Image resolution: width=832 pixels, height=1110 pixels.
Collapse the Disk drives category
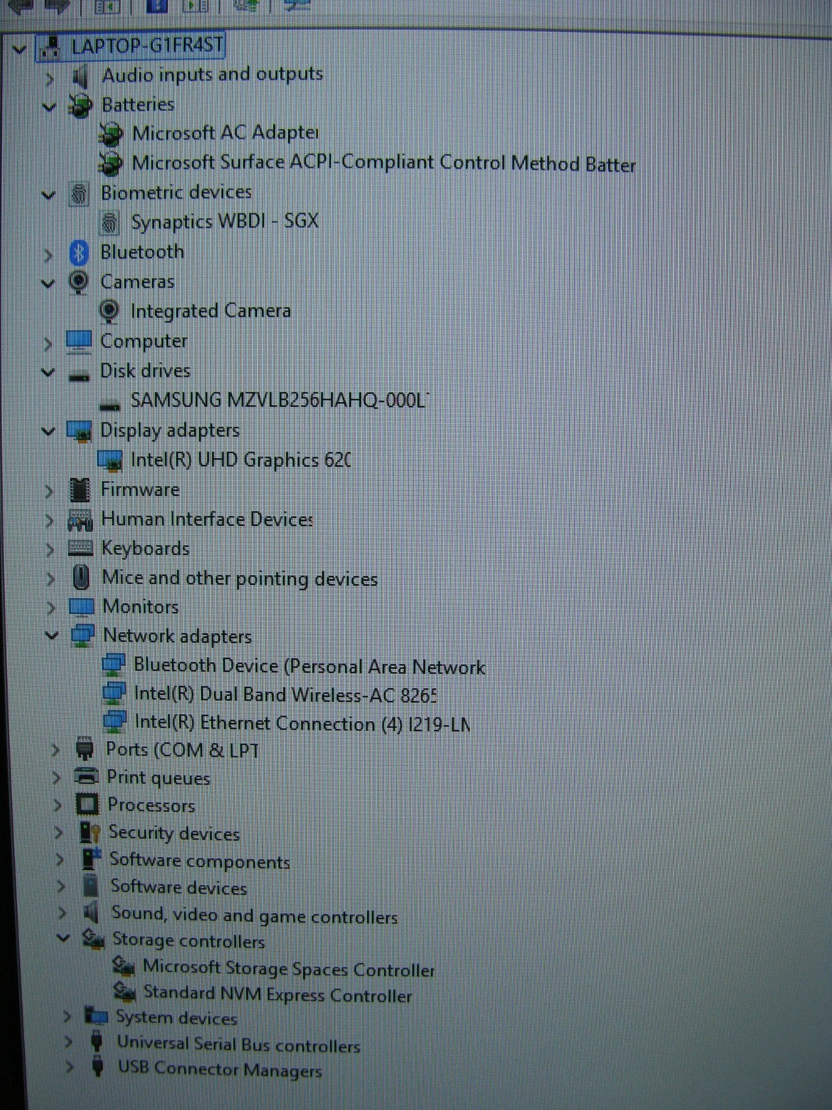click(x=48, y=372)
